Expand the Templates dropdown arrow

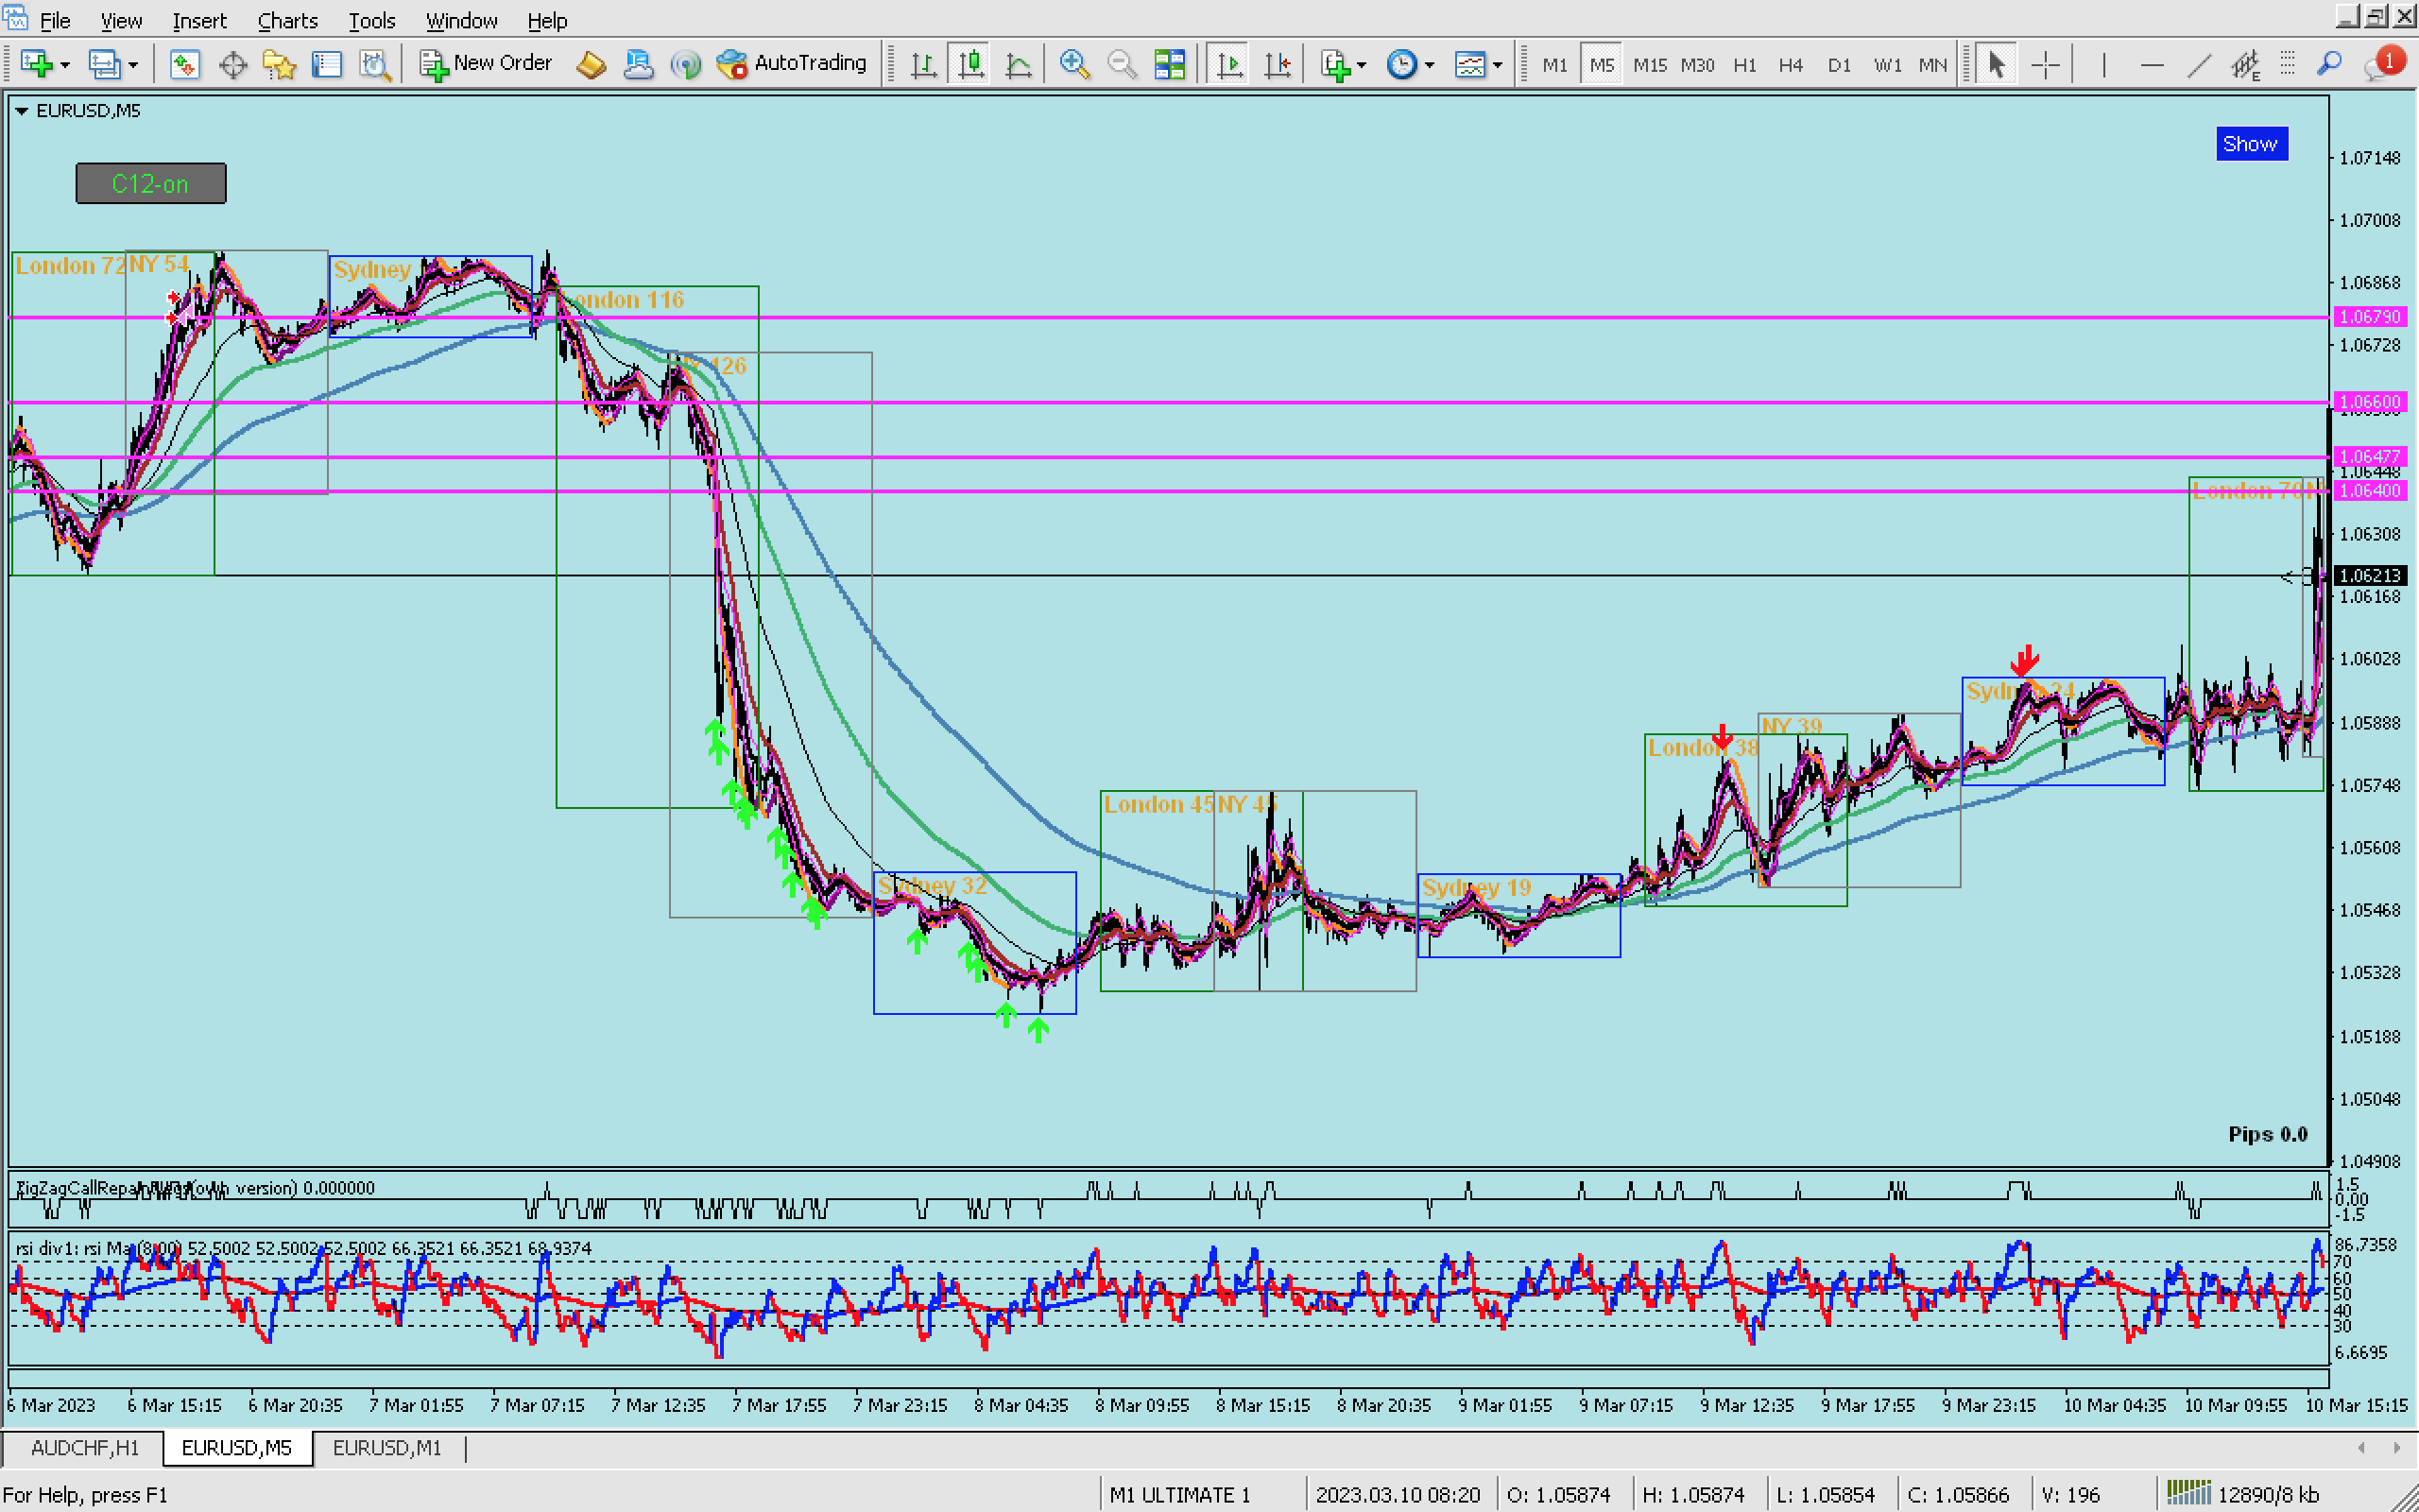point(1497,65)
